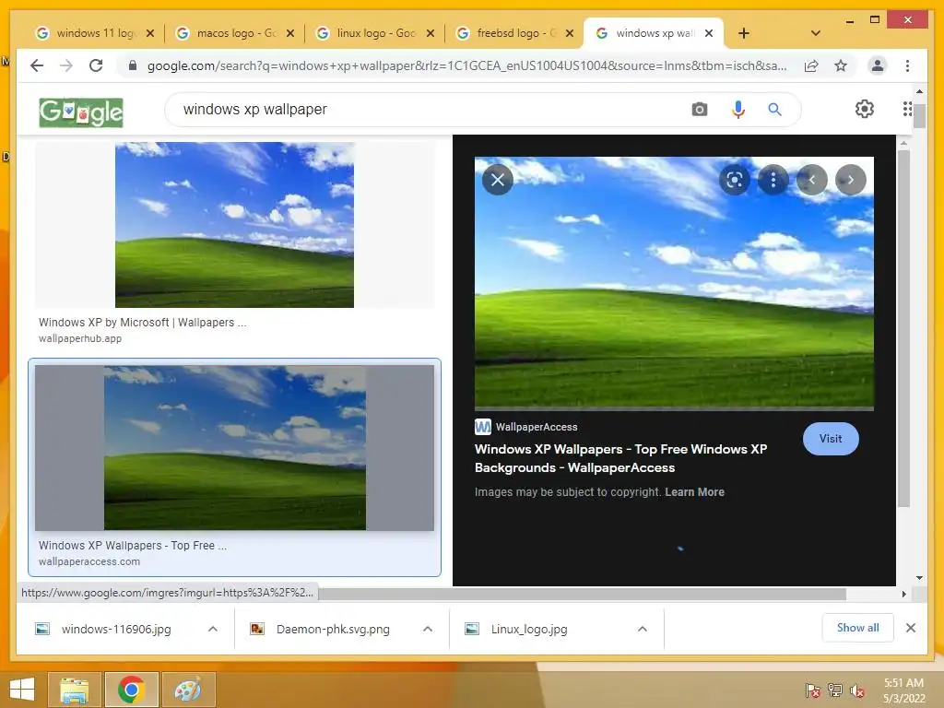The height and width of the screenshot is (708, 944).
Task: Bookmark this page with the star
Action: tap(841, 65)
